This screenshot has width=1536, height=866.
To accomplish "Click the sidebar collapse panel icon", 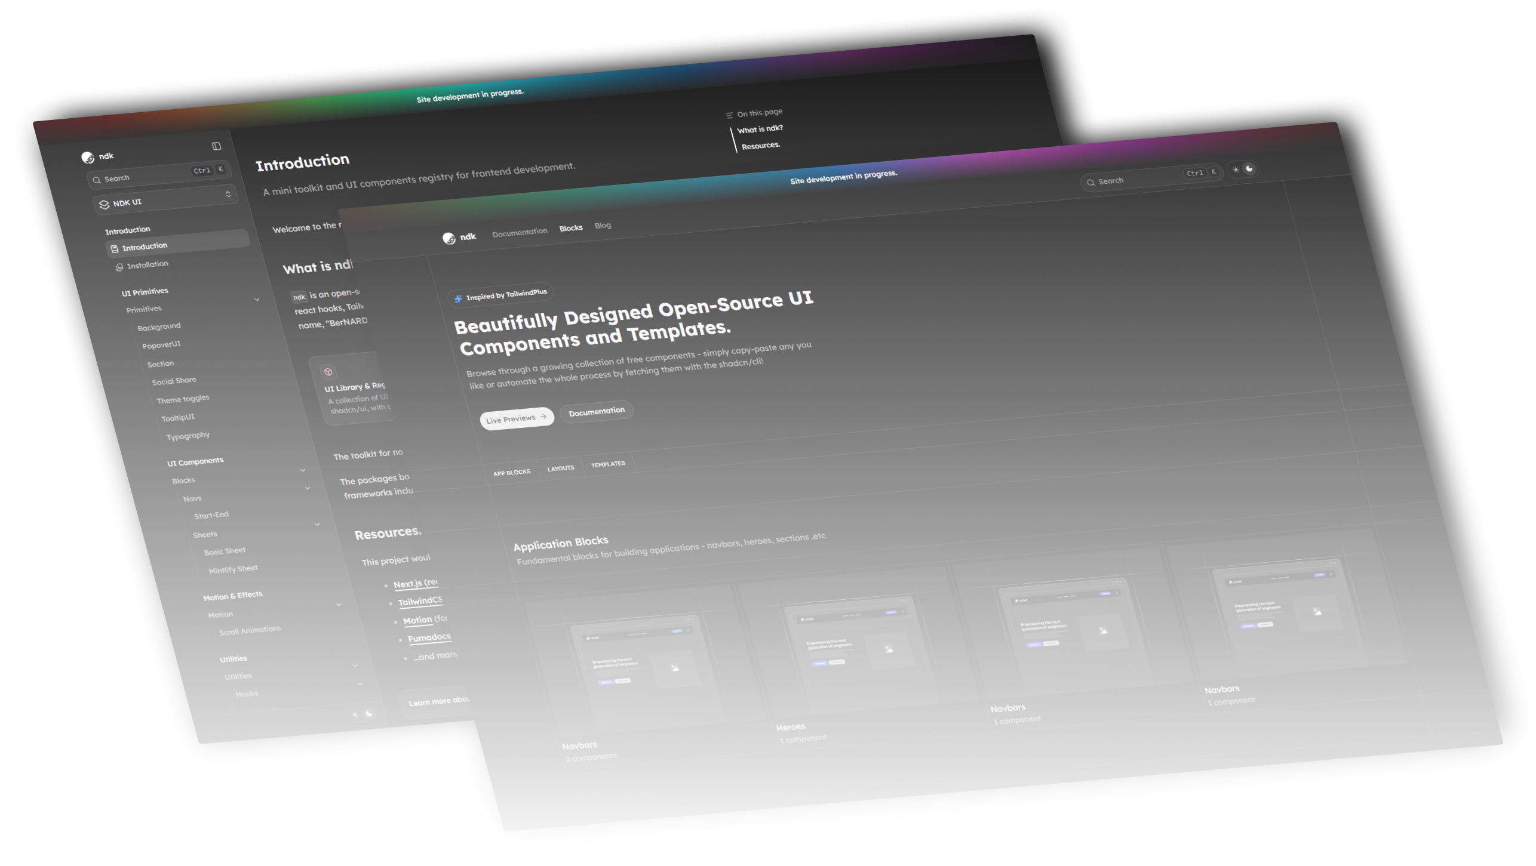I will click(x=216, y=146).
